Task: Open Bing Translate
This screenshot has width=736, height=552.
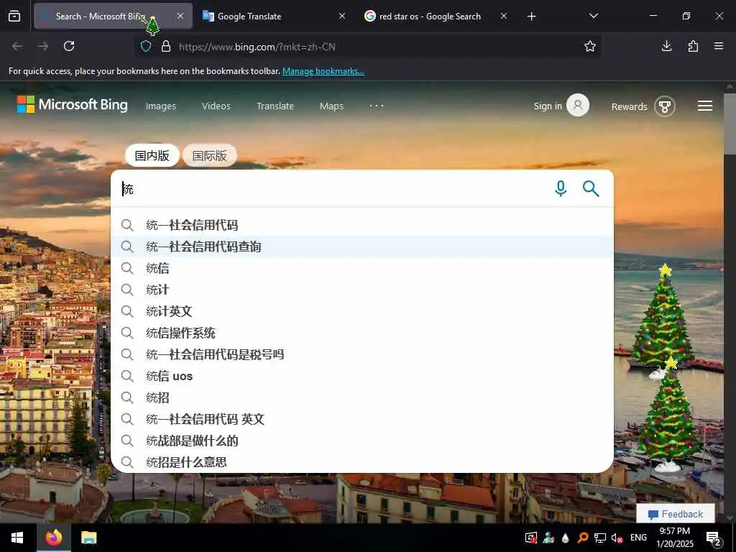Action: point(275,106)
